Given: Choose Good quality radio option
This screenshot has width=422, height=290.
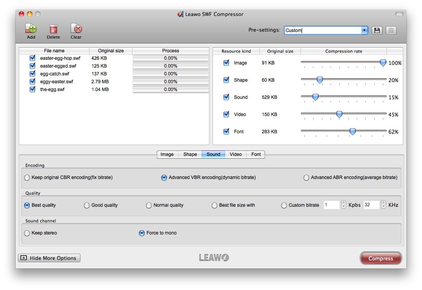Looking at the screenshot, I should 87,206.
